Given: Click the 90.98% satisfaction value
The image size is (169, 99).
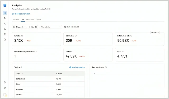Looking at the screenshot, I should point(123,41).
